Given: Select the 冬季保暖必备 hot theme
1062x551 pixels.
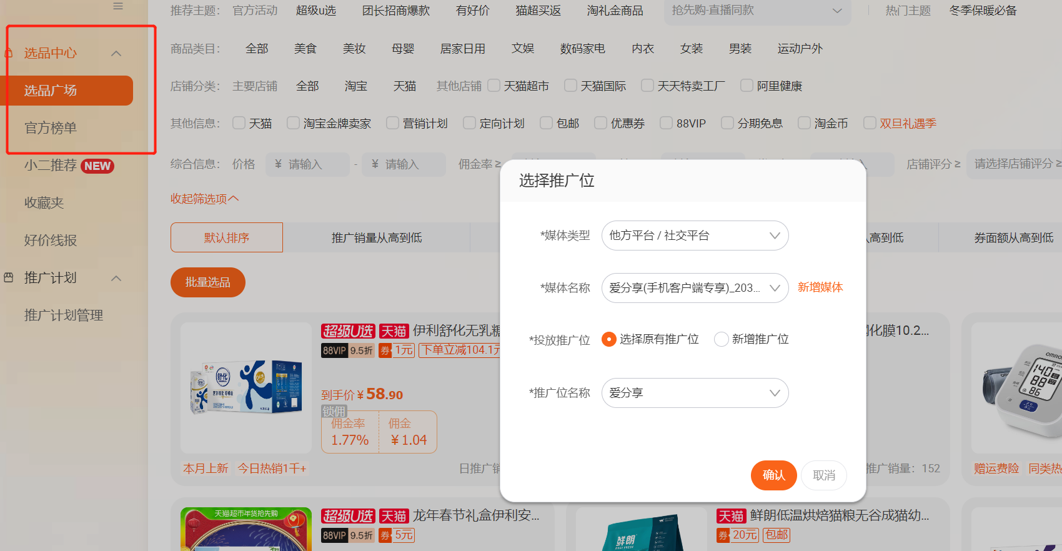Looking at the screenshot, I should pos(983,11).
